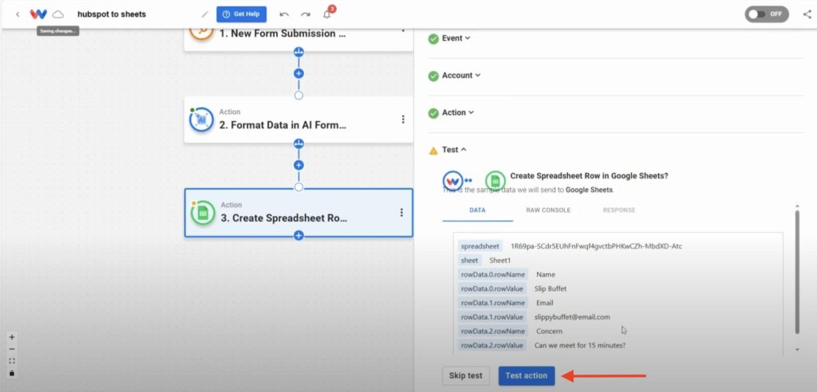The height and width of the screenshot is (392, 817).
Task: Click the Webflow logo in Test panel
Action: (x=453, y=181)
